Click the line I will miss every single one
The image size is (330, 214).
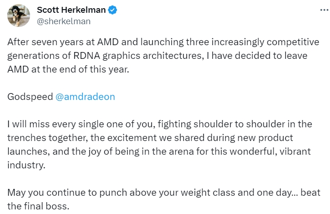(160, 124)
